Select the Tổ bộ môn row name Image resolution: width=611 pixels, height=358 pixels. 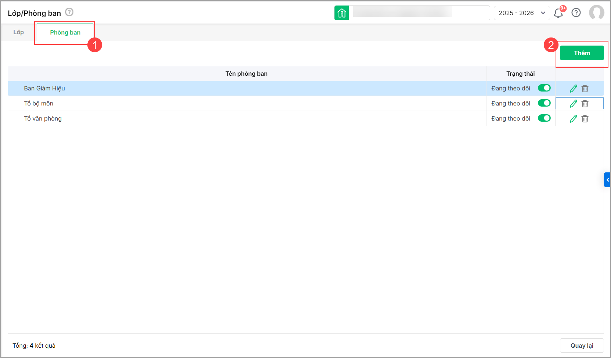[x=39, y=103]
